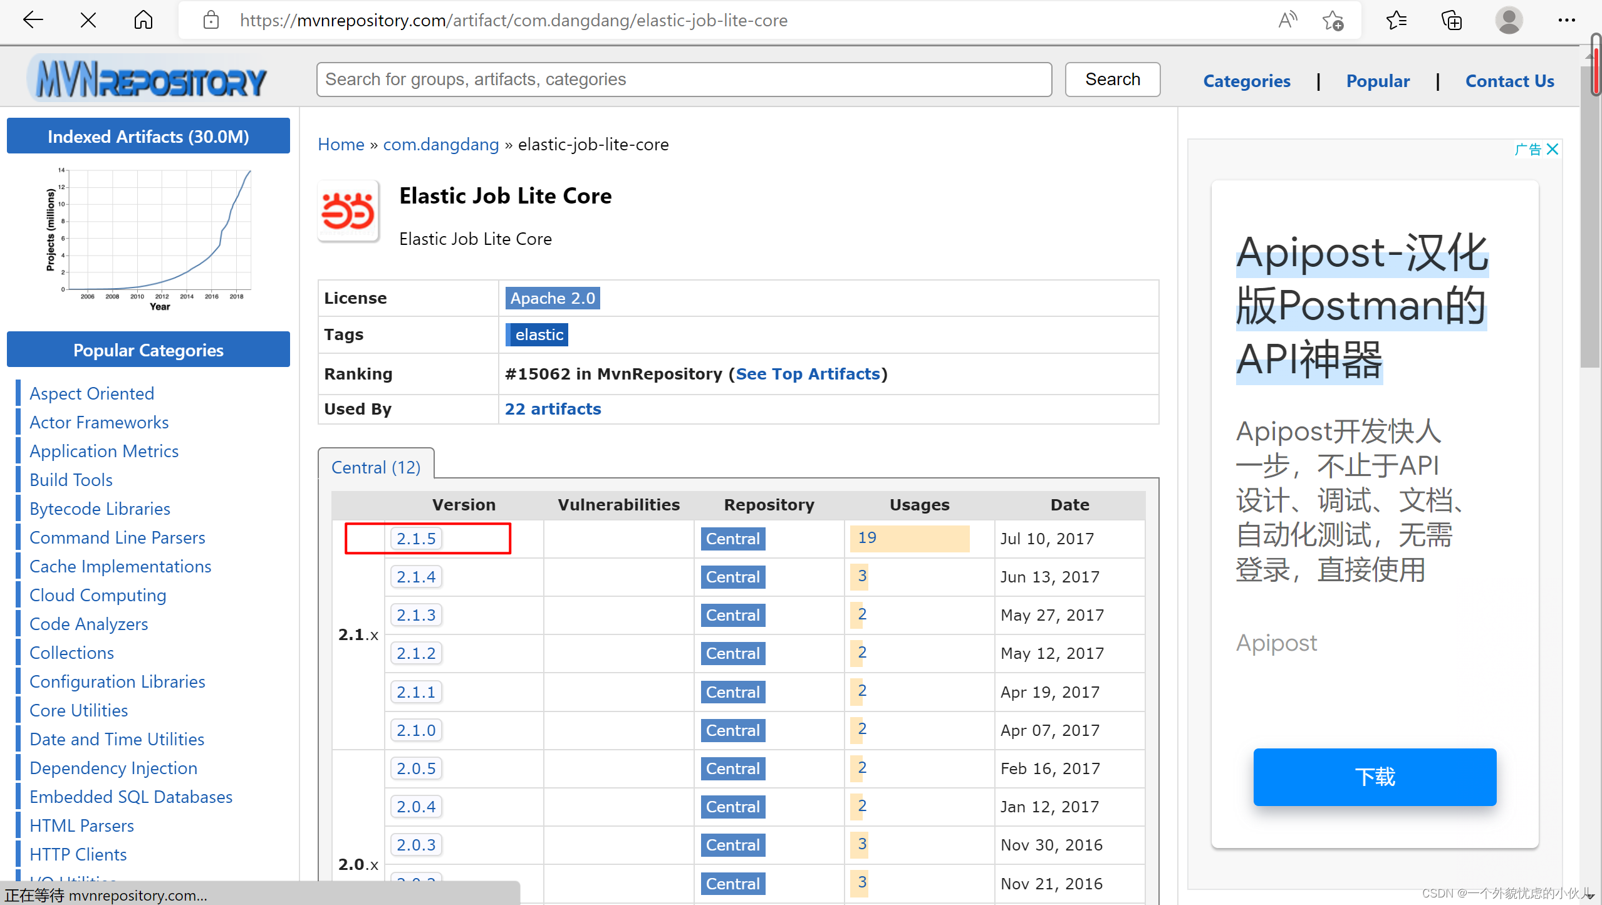Click the Indexed Artifacts (30.0M) header
Image resolution: width=1602 pixels, height=905 pixels.
click(148, 136)
